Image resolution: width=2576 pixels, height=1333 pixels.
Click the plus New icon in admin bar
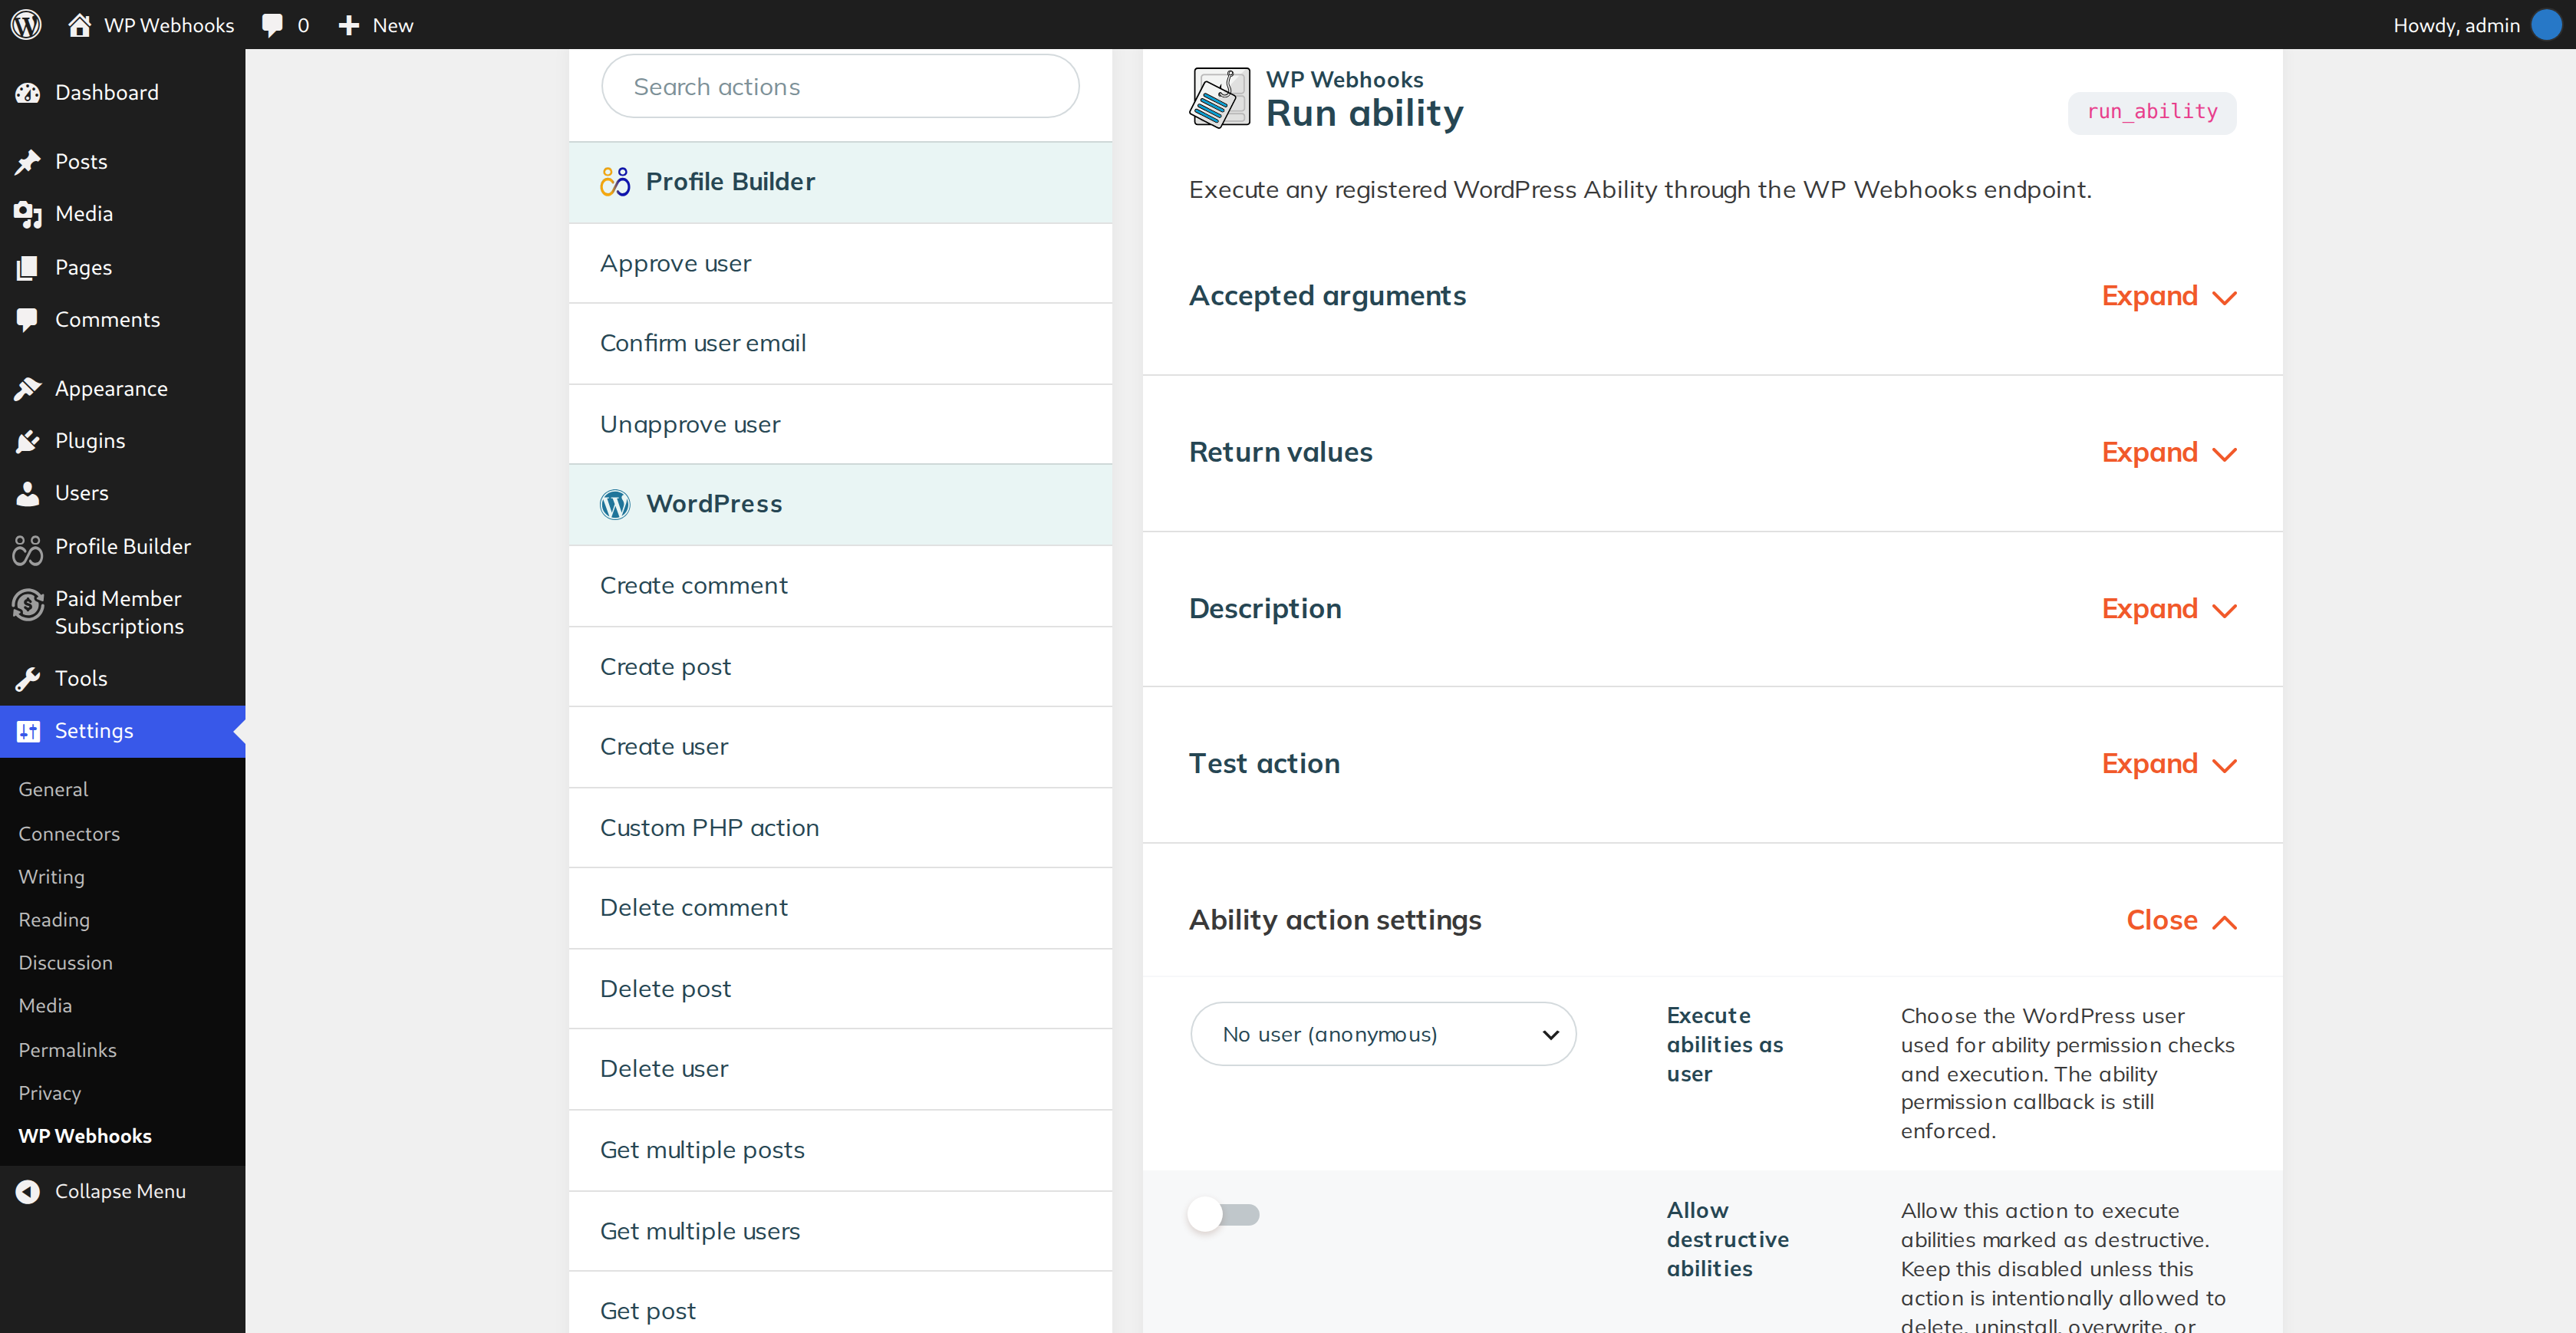(x=348, y=25)
